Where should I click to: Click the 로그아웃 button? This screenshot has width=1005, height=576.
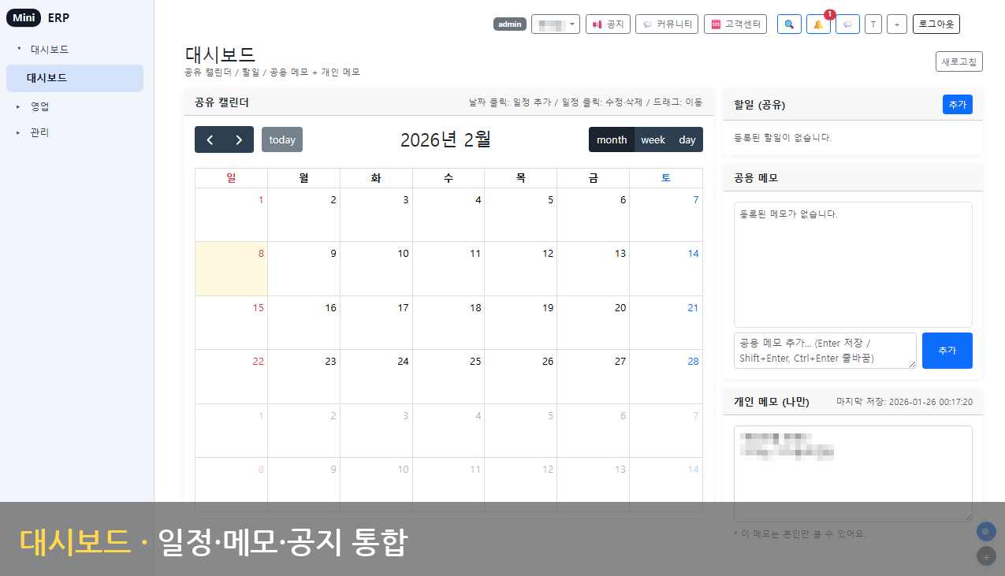click(936, 24)
